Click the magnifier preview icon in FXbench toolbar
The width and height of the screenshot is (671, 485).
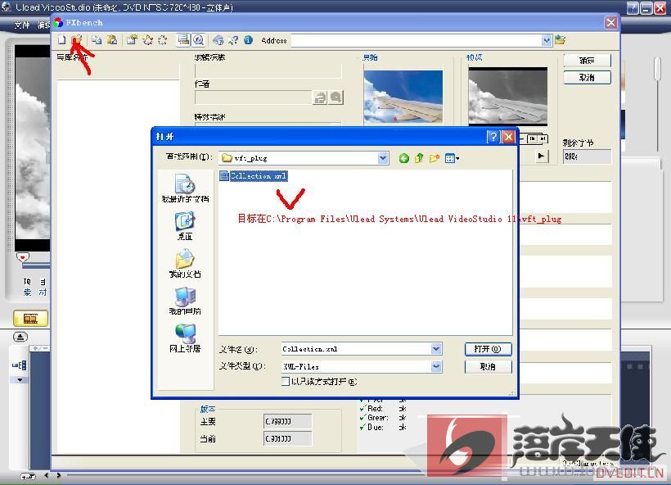(198, 40)
